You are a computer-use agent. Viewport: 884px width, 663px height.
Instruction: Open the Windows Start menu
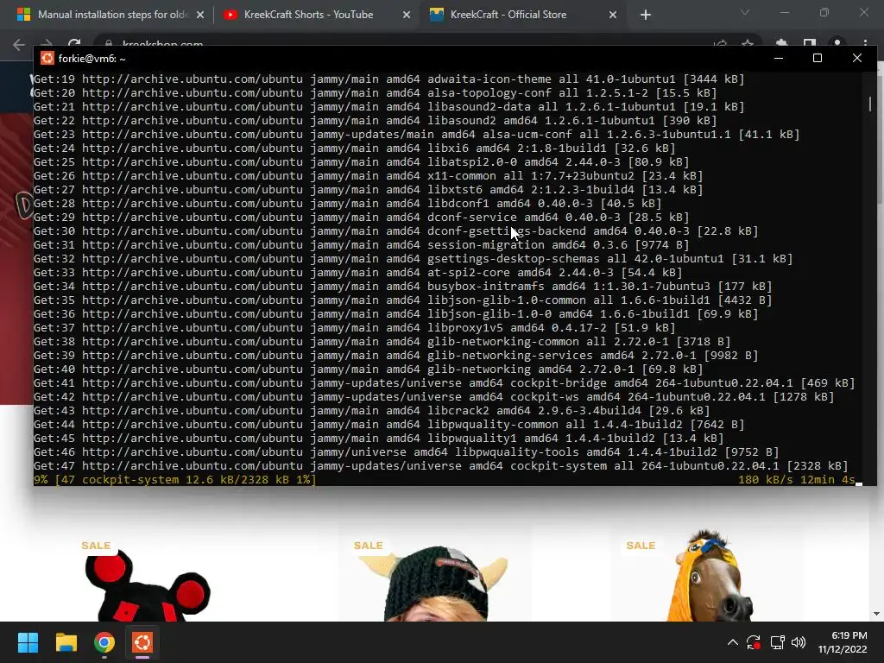pyautogui.click(x=28, y=642)
